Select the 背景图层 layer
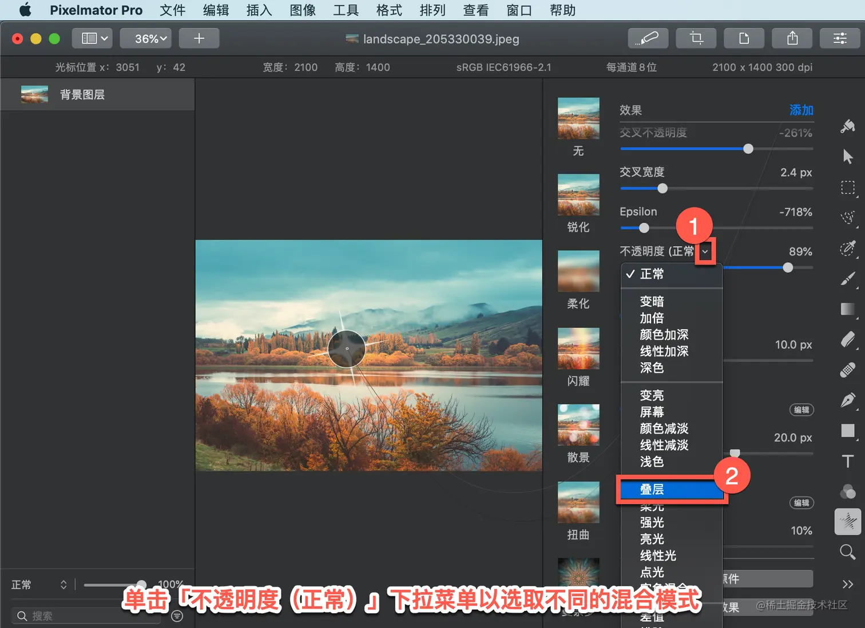The image size is (865, 628). (x=98, y=94)
